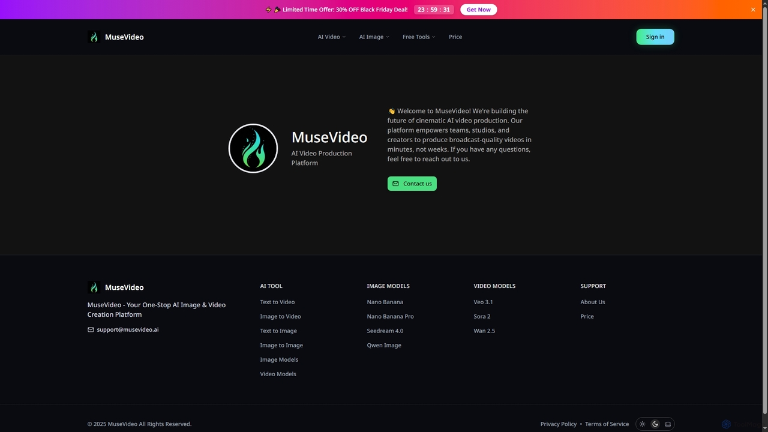Open Seedream 4.0 model link
The image size is (768, 432).
click(385, 331)
